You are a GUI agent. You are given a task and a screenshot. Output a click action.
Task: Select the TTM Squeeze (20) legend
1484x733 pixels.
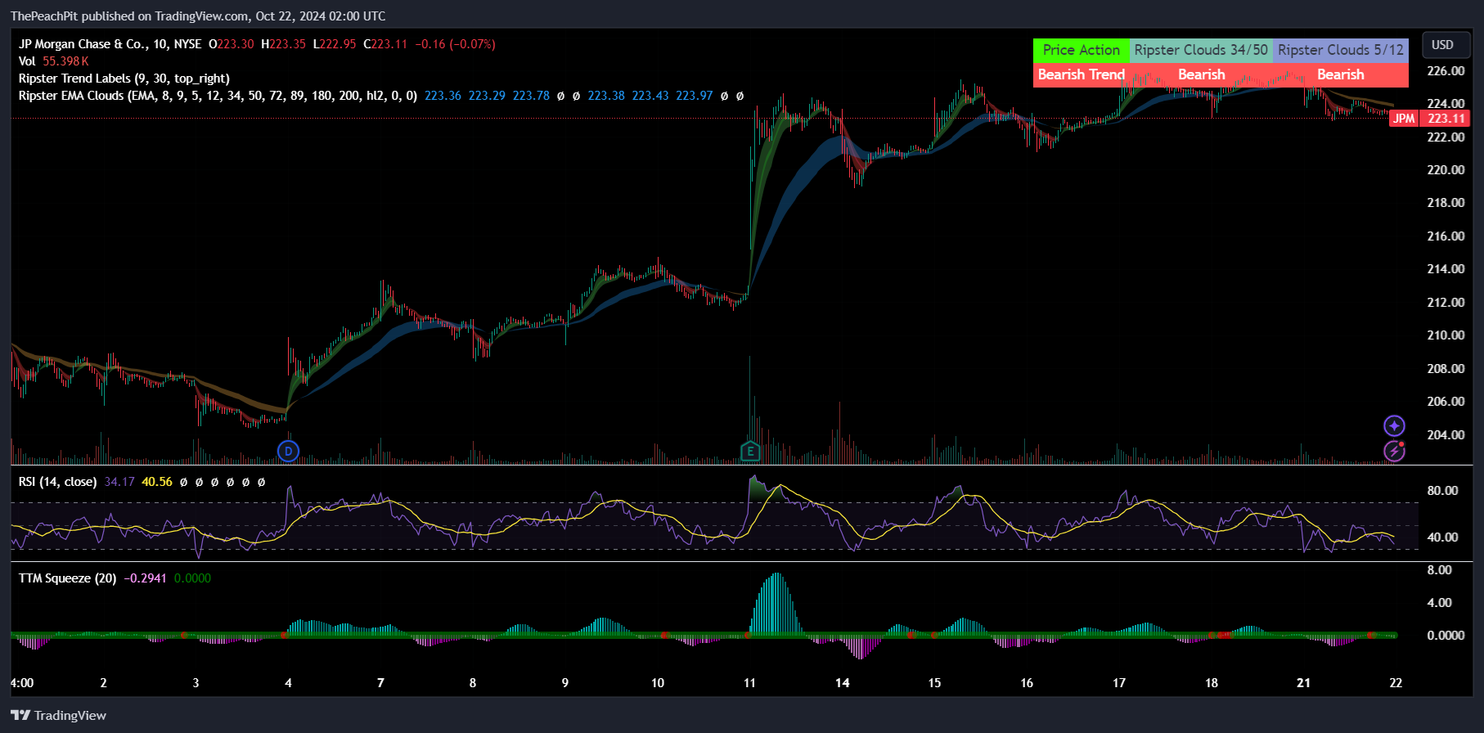pos(67,578)
